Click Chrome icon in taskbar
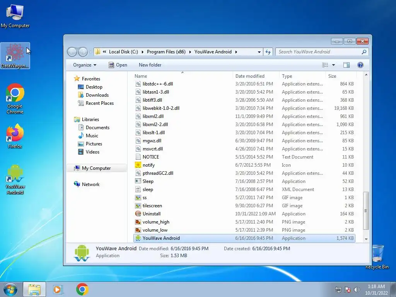This screenshot has height=297, width=396. [82, 289]
